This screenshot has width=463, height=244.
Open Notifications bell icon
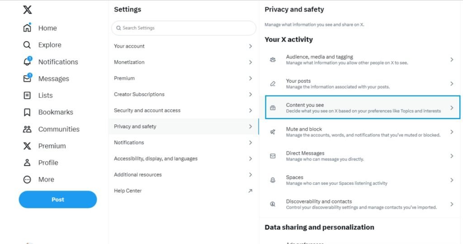click(27, 62)
